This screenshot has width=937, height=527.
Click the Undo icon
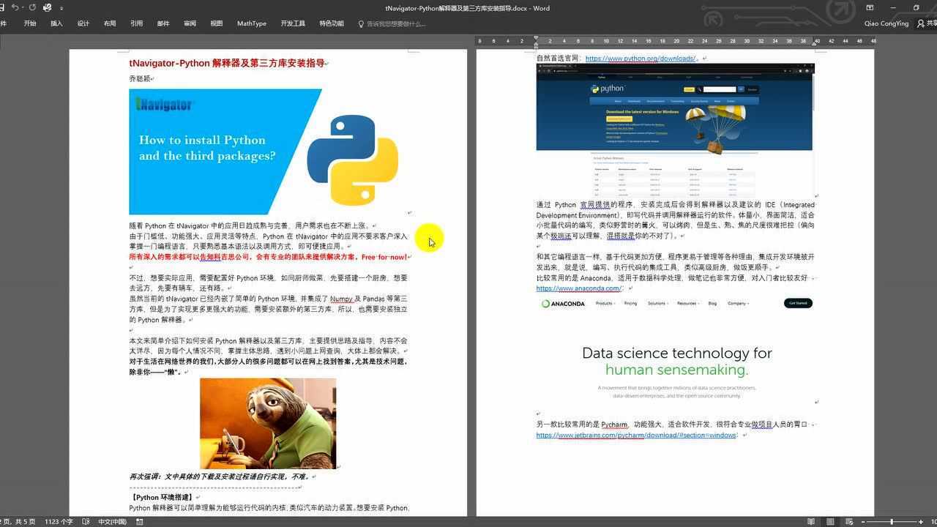16,8
